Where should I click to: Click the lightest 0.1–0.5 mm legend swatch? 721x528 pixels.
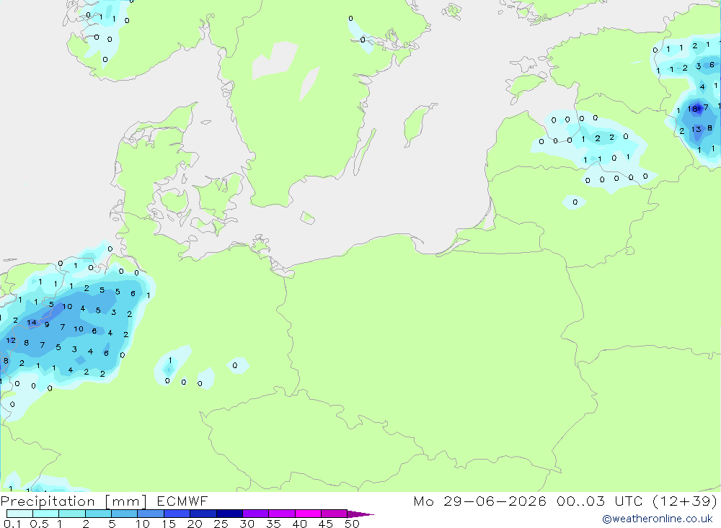click(x=19, y=514)
